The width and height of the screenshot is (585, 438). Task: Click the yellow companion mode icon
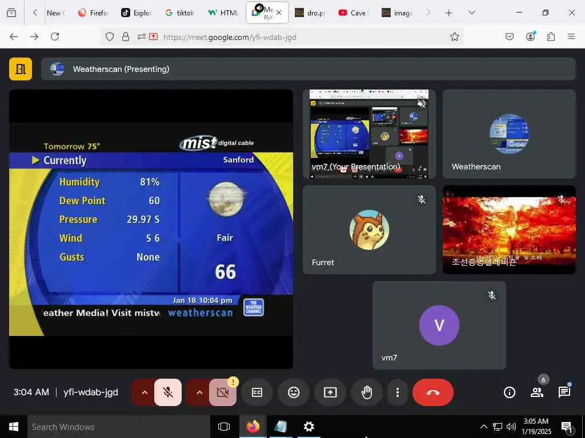pos(21,69)
